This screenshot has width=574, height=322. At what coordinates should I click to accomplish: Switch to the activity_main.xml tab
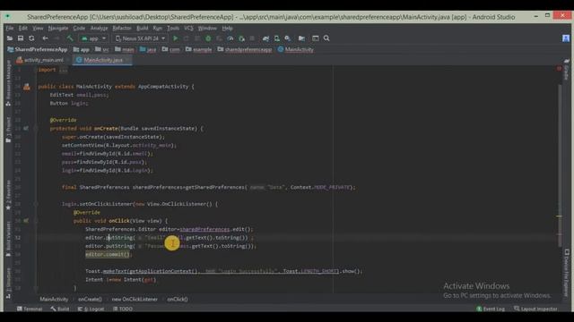43,60
